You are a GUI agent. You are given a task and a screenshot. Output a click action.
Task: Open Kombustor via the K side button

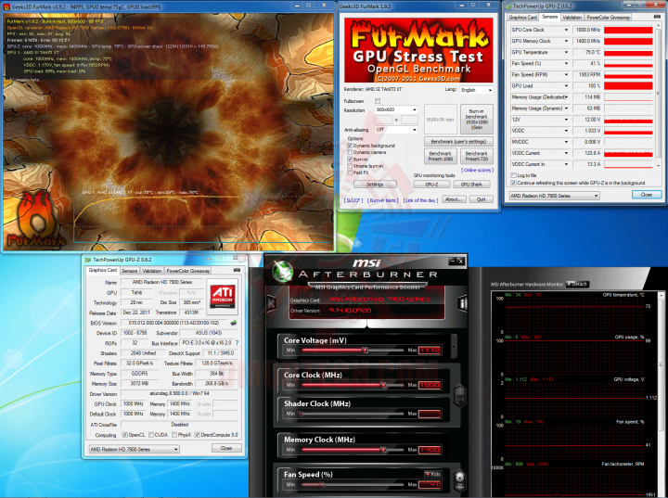click(x=271, y=303)
